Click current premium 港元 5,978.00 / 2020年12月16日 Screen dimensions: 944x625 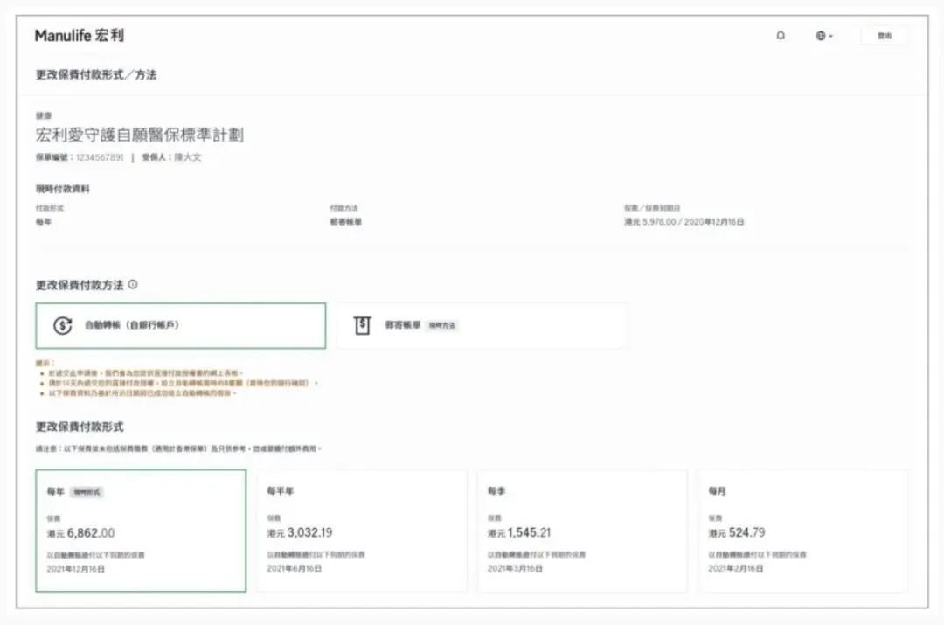(x=684, y=222)
